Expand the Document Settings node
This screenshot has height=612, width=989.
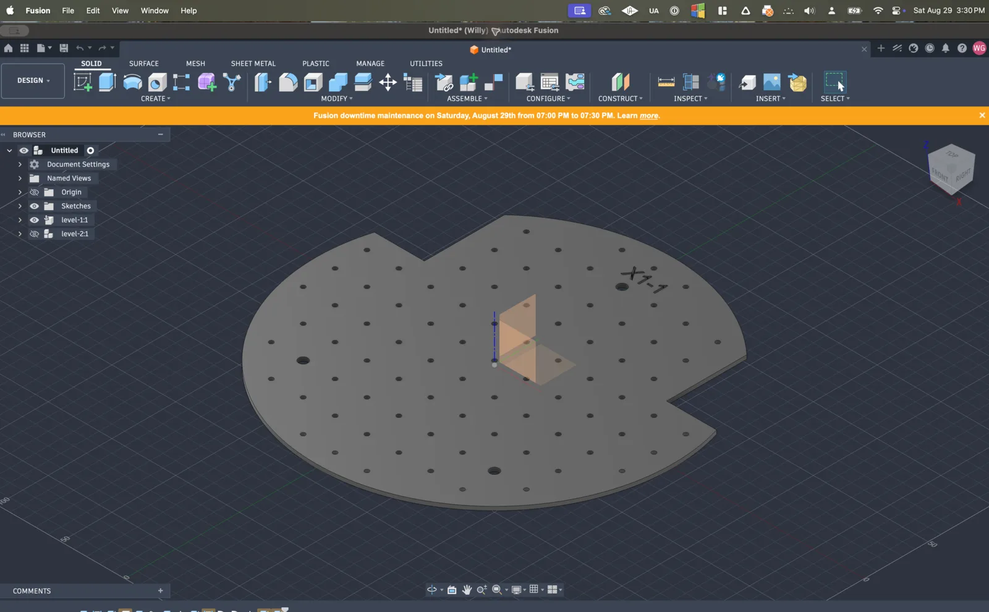pos(20,164)
